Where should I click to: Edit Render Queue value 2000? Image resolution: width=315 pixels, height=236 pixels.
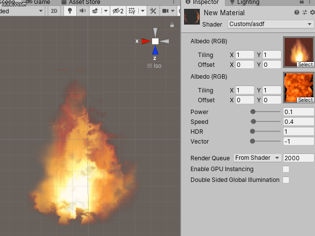coord(299,158)
